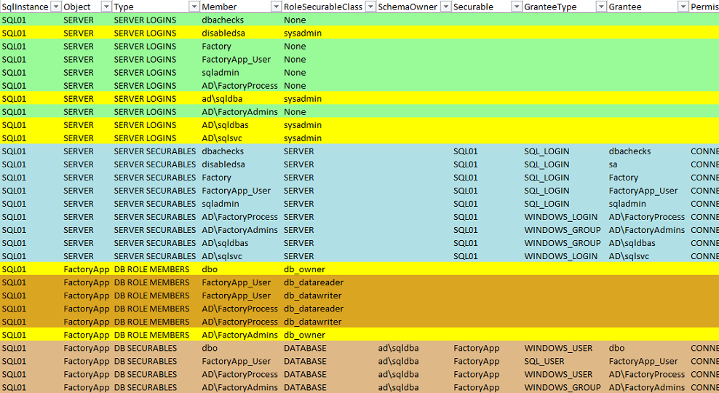Open the SqlInstance column filter dropdown

(x=55, y=7)
